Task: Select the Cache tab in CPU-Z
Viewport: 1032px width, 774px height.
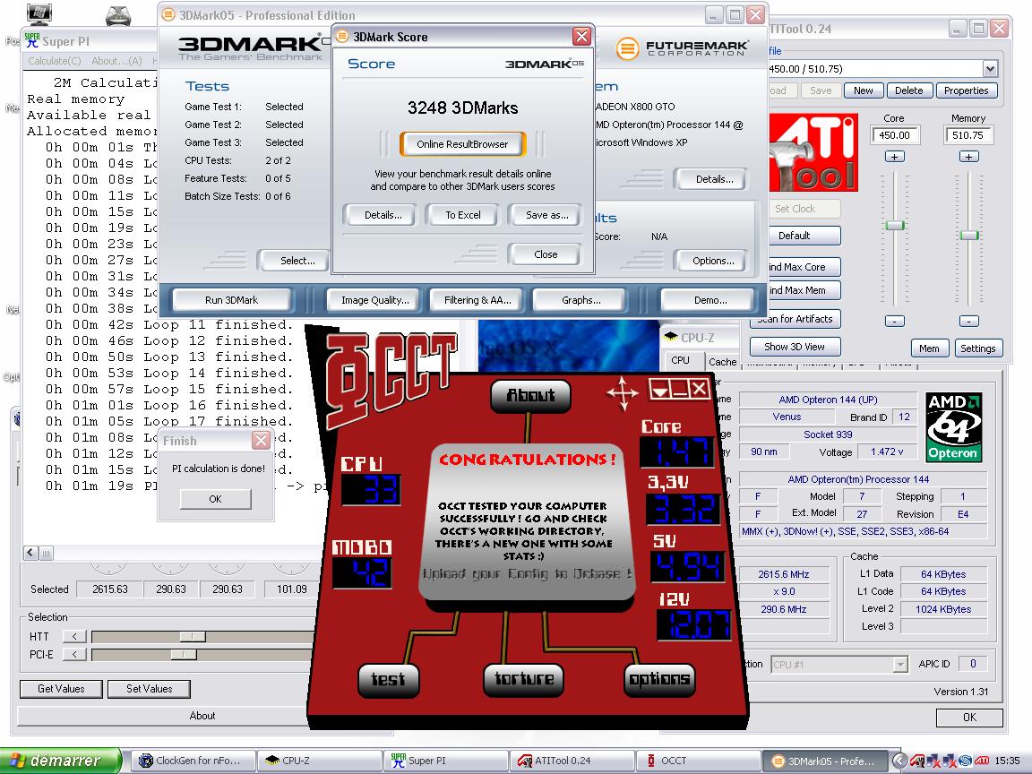Action: (722, 361)
